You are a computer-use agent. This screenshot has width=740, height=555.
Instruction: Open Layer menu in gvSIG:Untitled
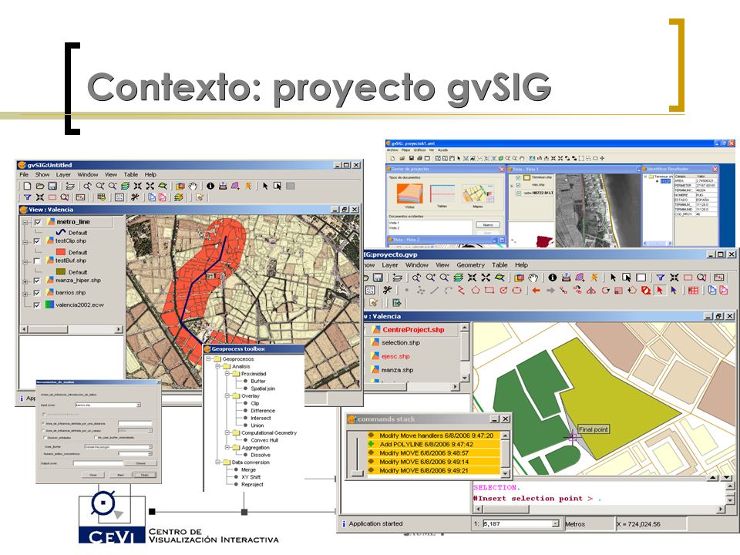point(63,175)
